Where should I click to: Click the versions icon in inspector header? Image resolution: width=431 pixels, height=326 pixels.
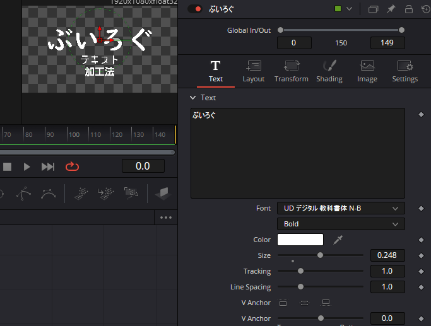[373, 9]
